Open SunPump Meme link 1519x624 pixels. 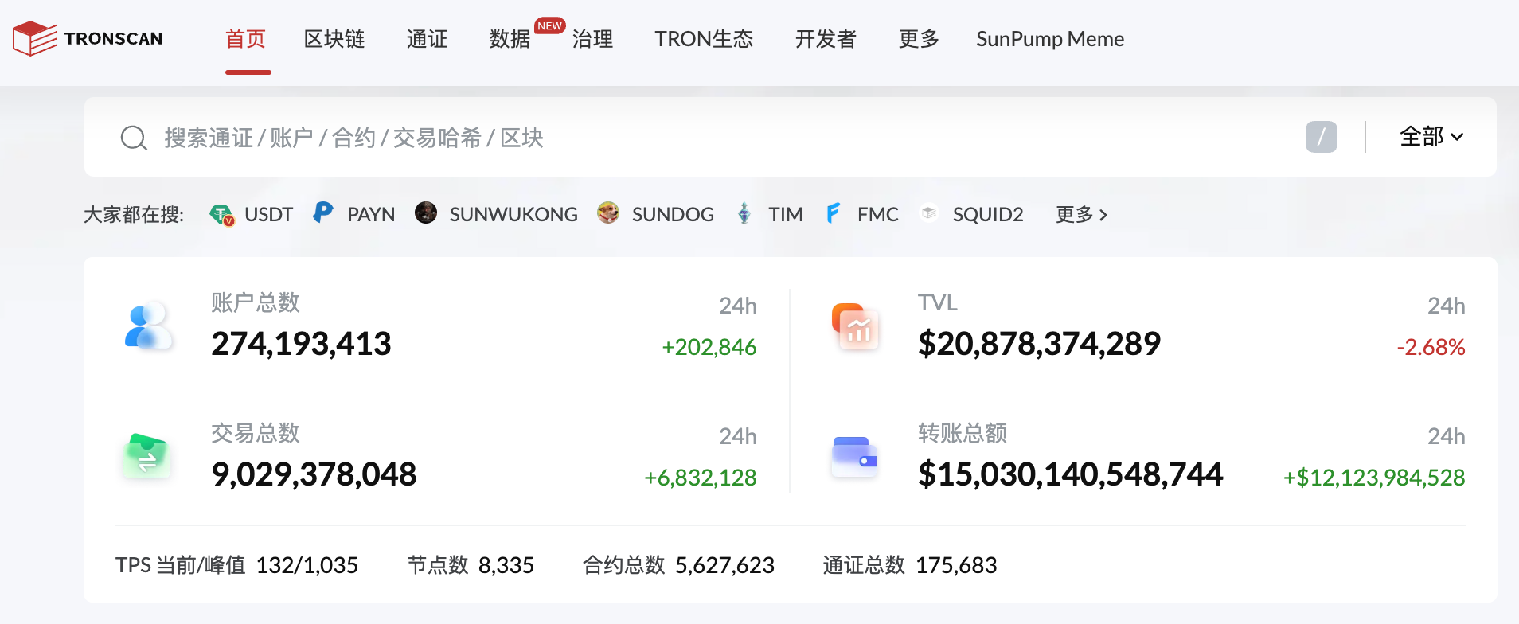point(1050,39)
